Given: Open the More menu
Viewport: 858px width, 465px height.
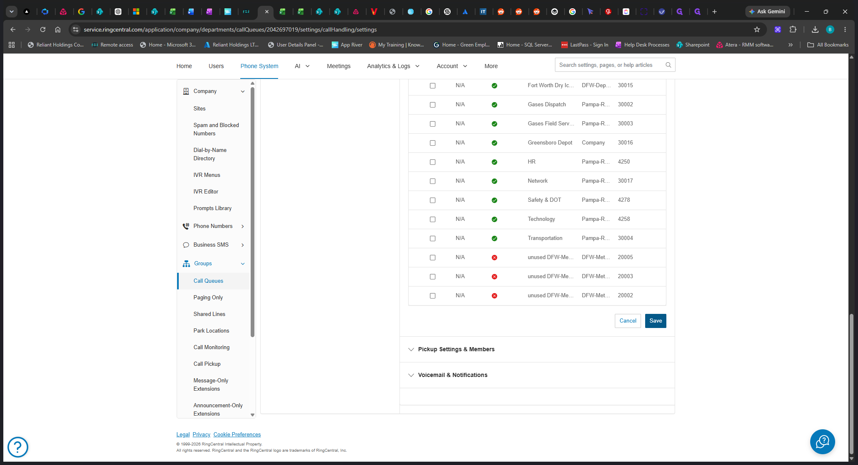Looking at the screenshot, I should pyautogui.click(x=491, y=66).
